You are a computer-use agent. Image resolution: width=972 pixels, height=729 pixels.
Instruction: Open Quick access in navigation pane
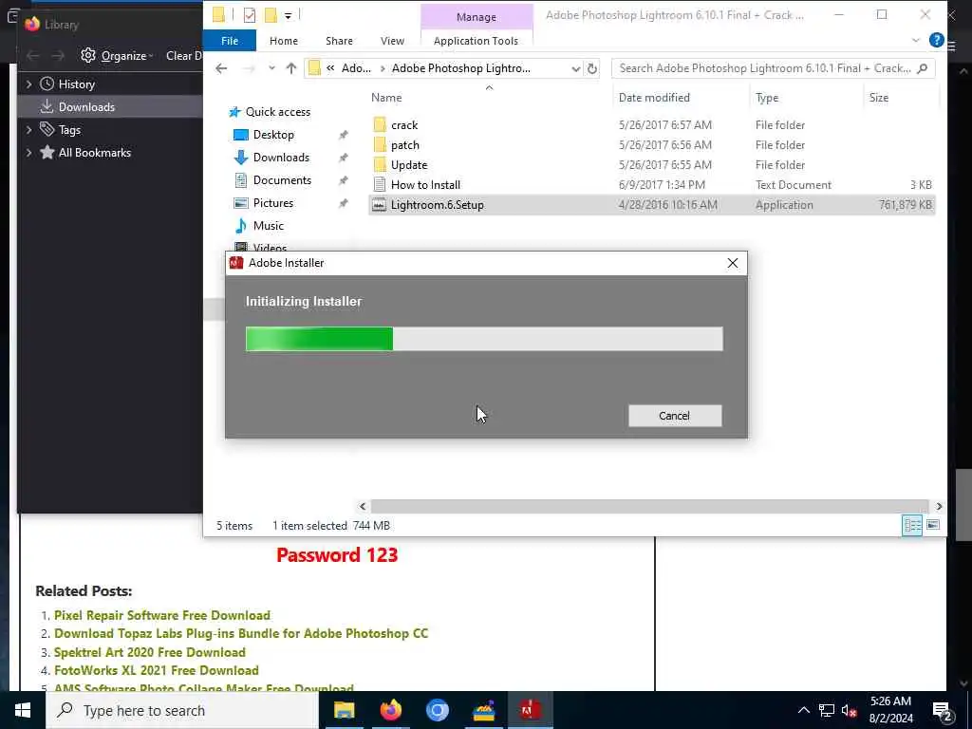278,112
